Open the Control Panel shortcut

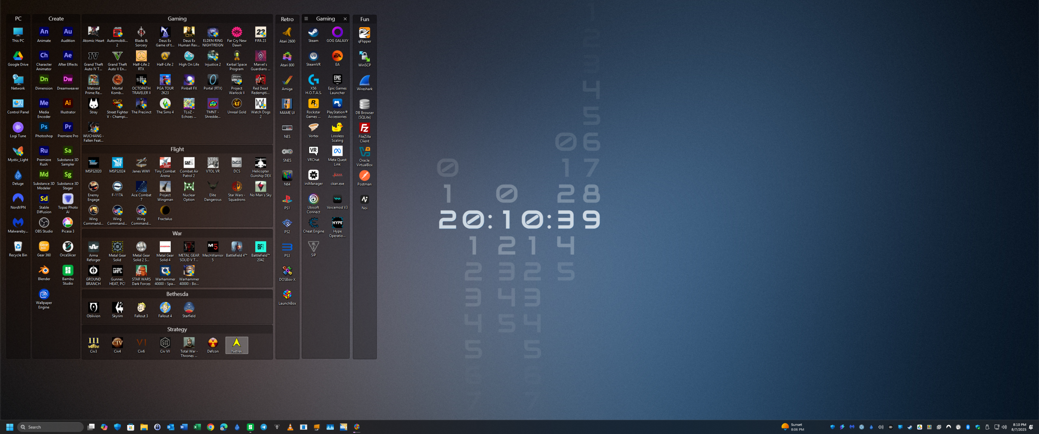click(18, 106)
